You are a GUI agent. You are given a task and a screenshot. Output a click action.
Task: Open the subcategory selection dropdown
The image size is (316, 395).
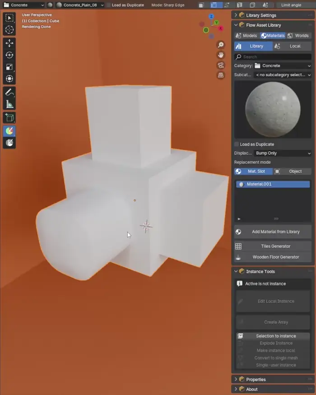pos(283,75)
